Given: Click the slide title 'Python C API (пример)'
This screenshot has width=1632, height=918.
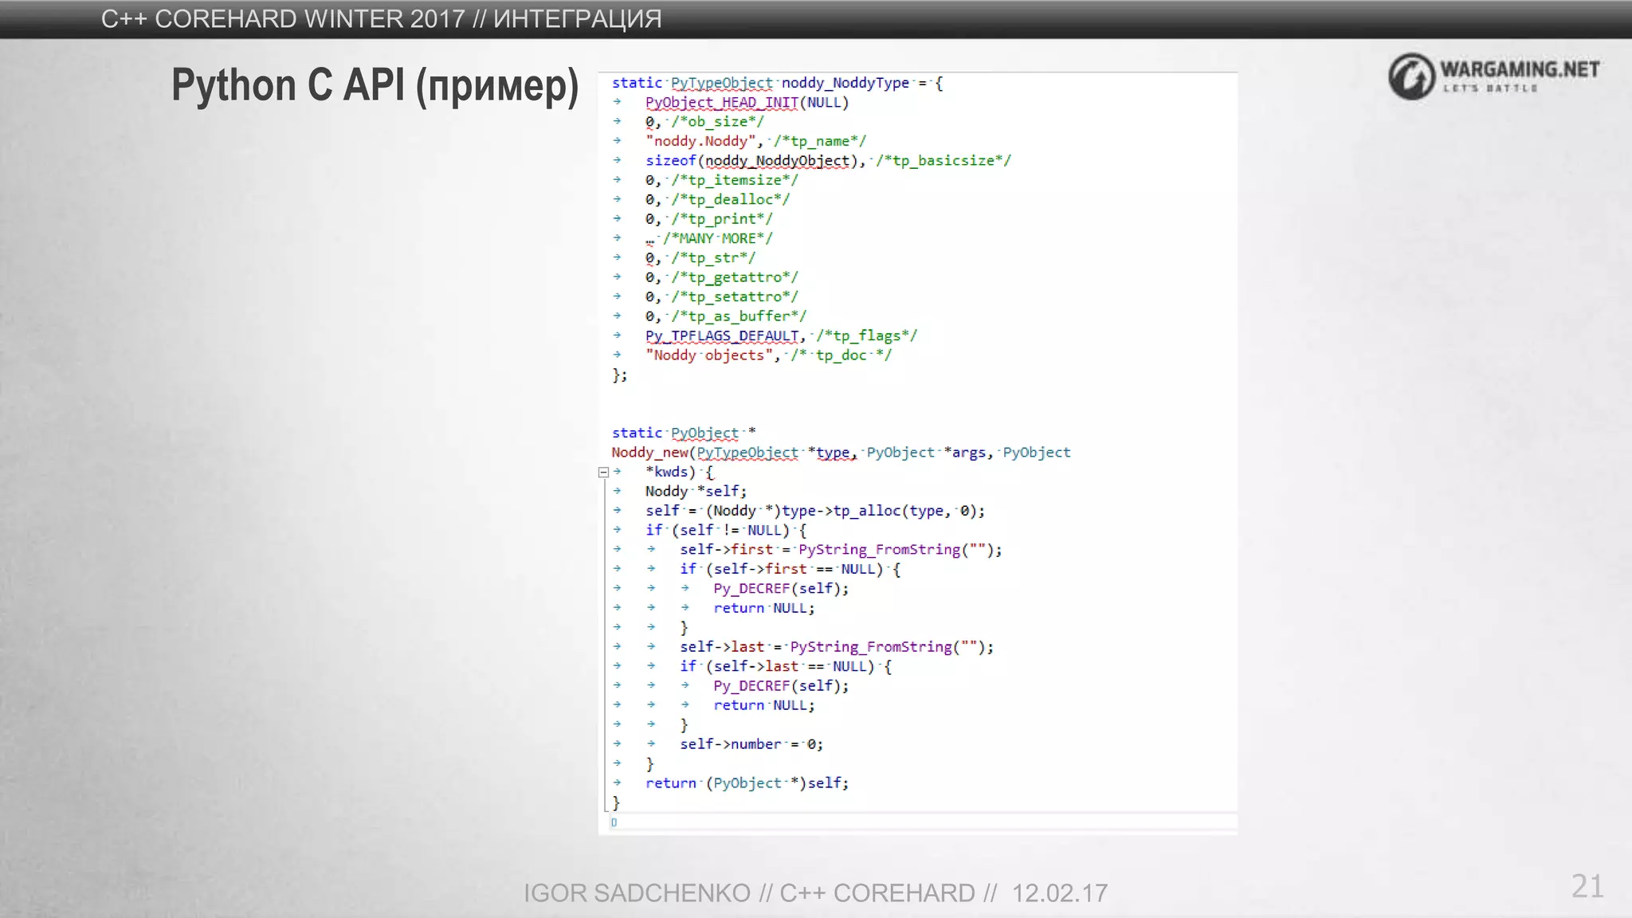Looking at the screenshot, I should pos(375,85).
